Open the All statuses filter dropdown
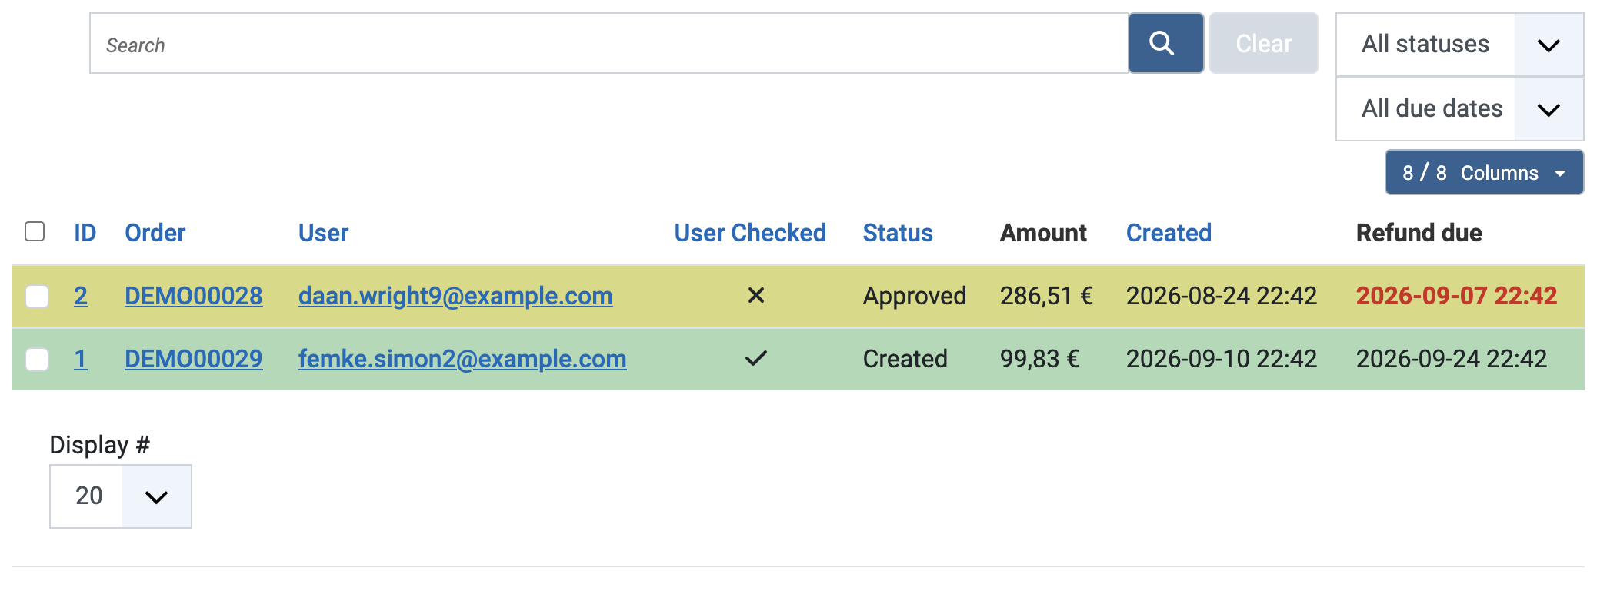This screenshot has width=1597, height=604. pyautogui.click(x=1459, y=45)
